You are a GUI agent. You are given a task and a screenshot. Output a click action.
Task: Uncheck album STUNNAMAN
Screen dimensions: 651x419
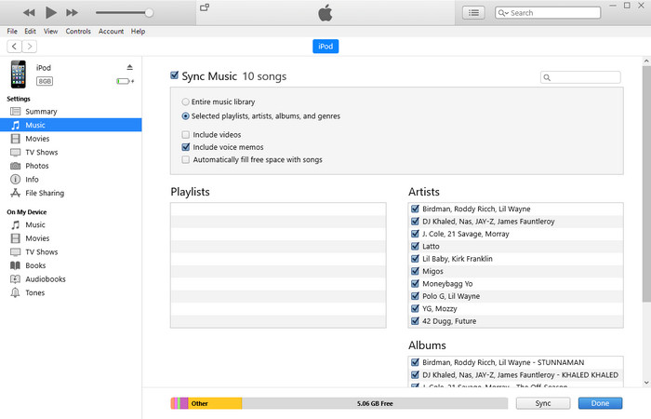pyautogui.click(x=415, y=362)
